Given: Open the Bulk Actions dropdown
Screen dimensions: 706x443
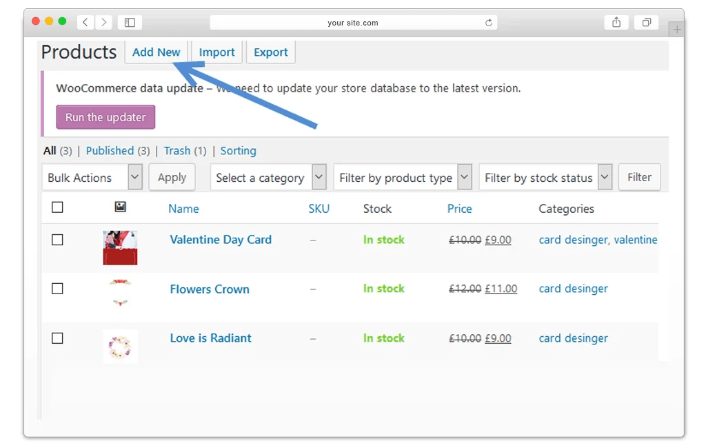Looking at the screenshot, I should coord(92,177).
